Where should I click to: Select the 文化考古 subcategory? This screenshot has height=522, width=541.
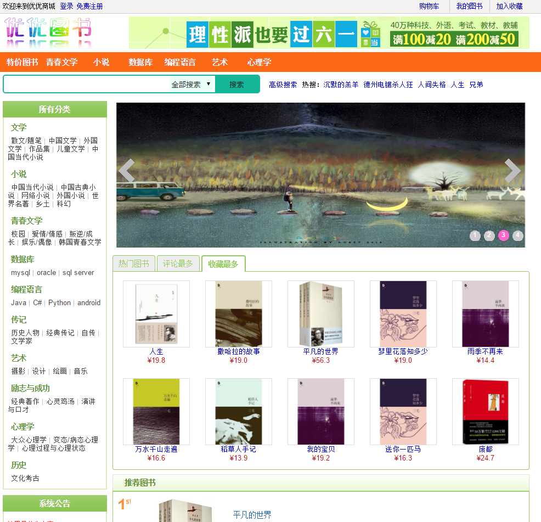25,478
